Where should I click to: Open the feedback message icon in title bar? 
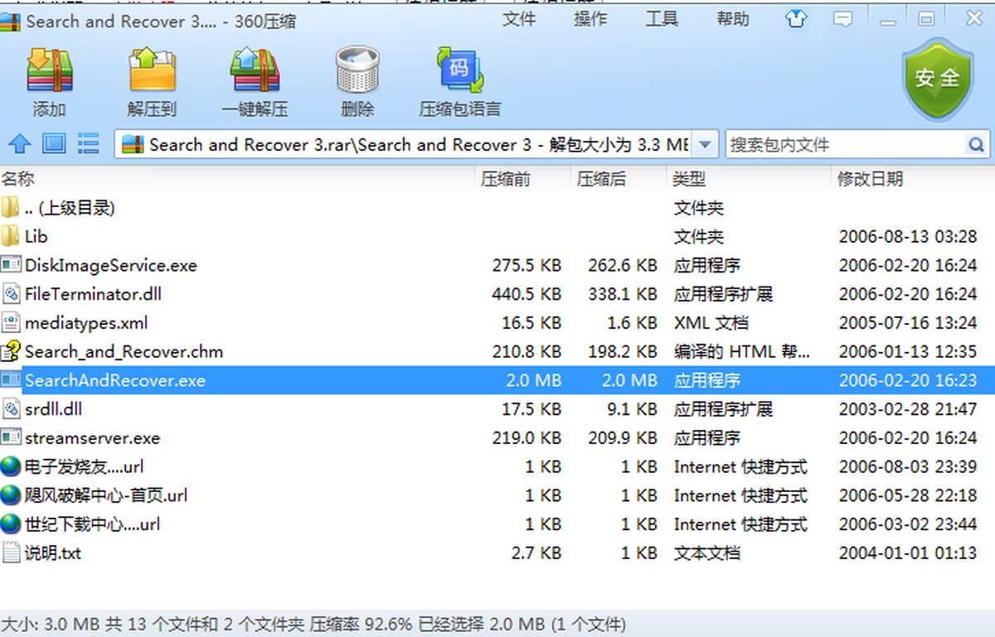[843, 19]
